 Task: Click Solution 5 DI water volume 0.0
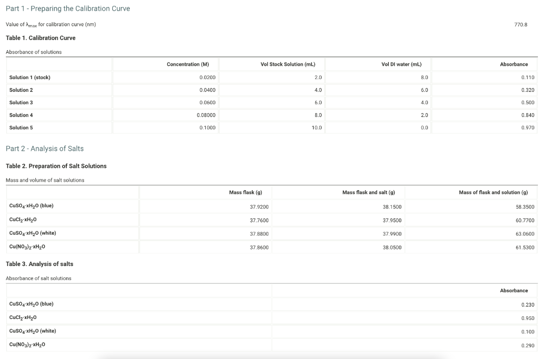pyautogui.click(x=424, y=128)
